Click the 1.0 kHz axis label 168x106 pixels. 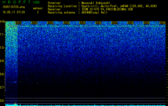click(2, 48)
